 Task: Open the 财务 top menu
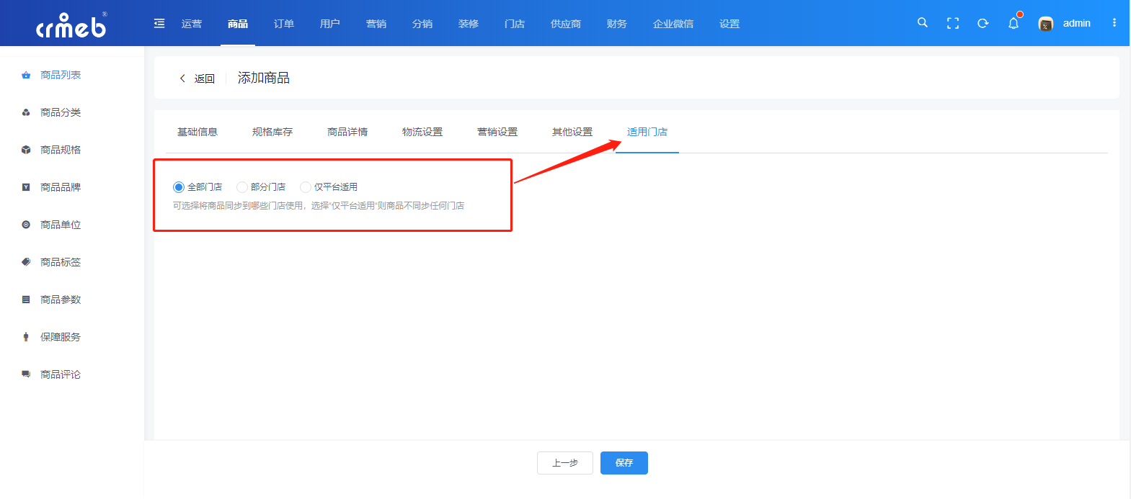(x=617, y=24)
